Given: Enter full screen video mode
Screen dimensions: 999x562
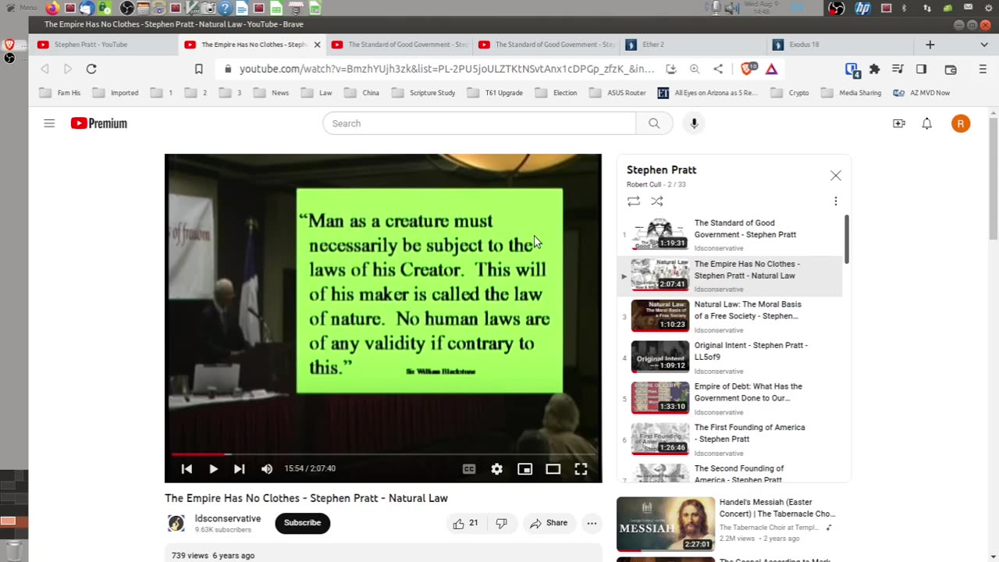Looking at the screenshot, I should click(581, 469).
